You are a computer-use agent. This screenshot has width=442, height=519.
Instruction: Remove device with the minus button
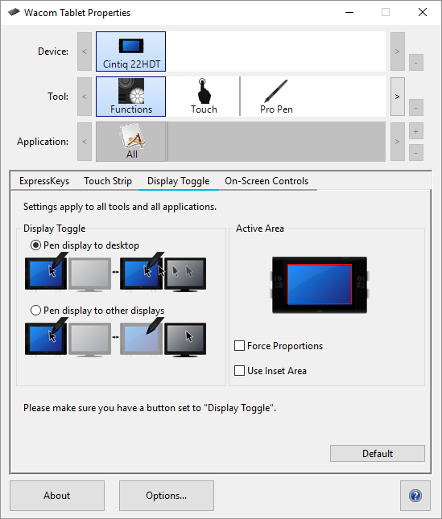[x=416, y=63]
